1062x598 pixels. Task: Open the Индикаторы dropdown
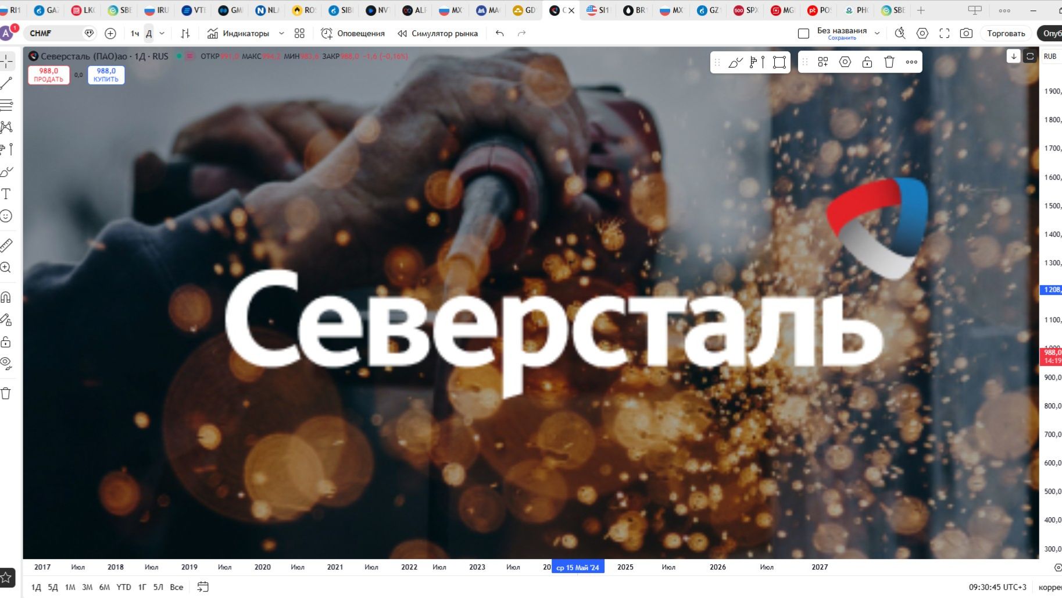pos(281,33)
